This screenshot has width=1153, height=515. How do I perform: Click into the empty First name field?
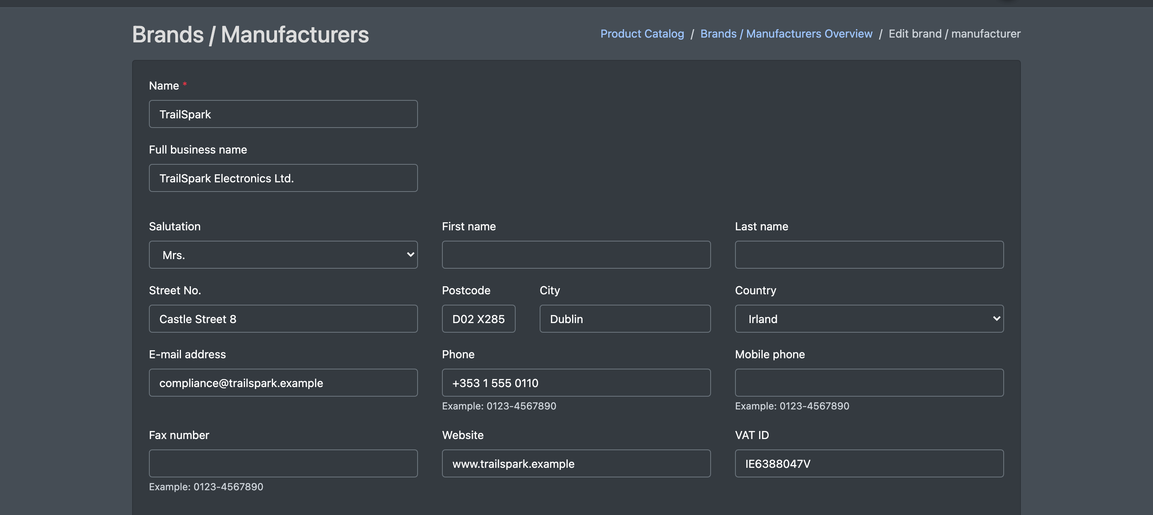tap(576, 255)
